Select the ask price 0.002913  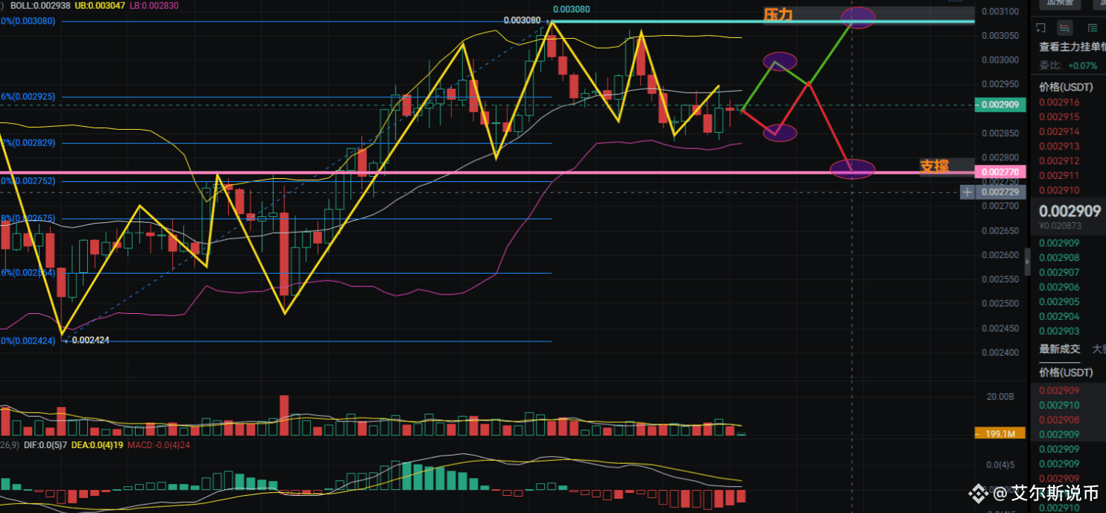[1059, 146]
